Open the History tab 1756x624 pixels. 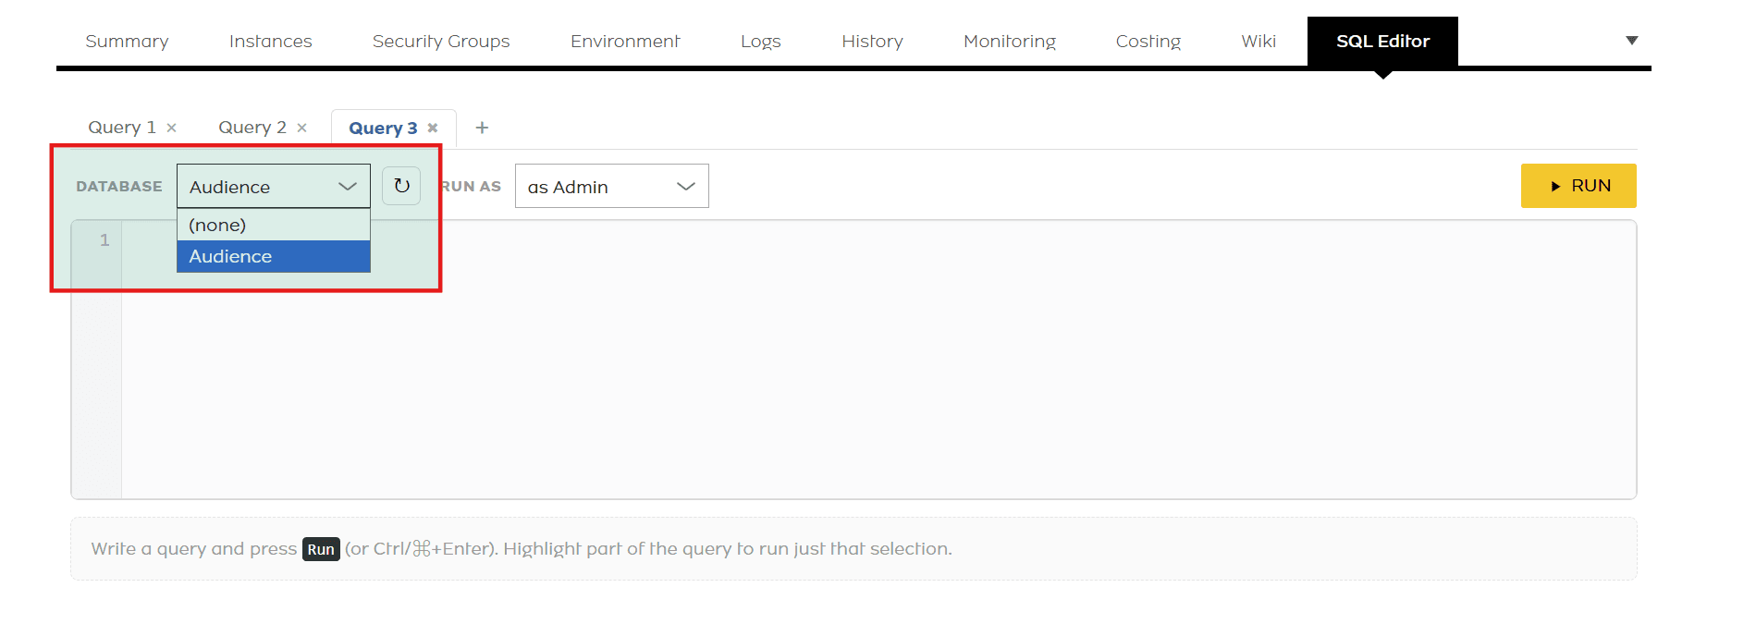pyautogui.click(x=872, y=41)
